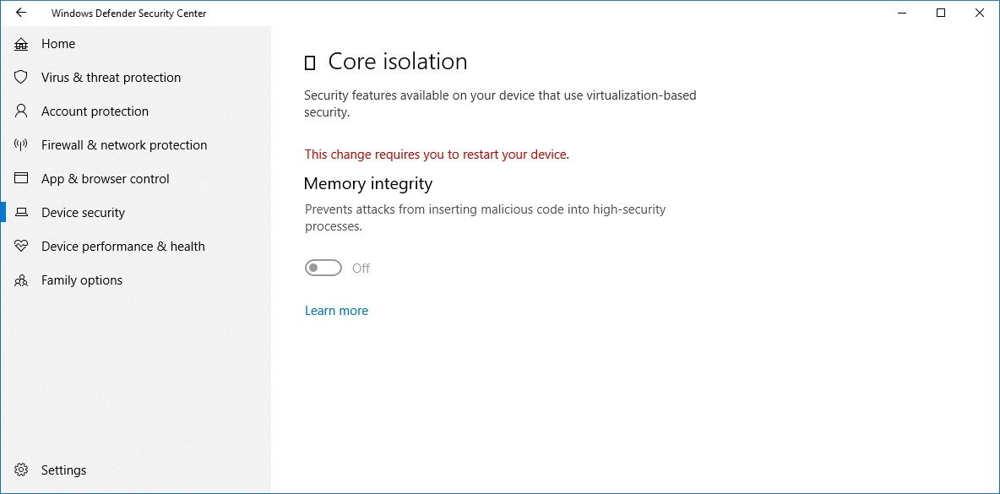Toggle the Memory integrity switch
The height and width of the screenshot is (494, 1000).
point(323,269)
